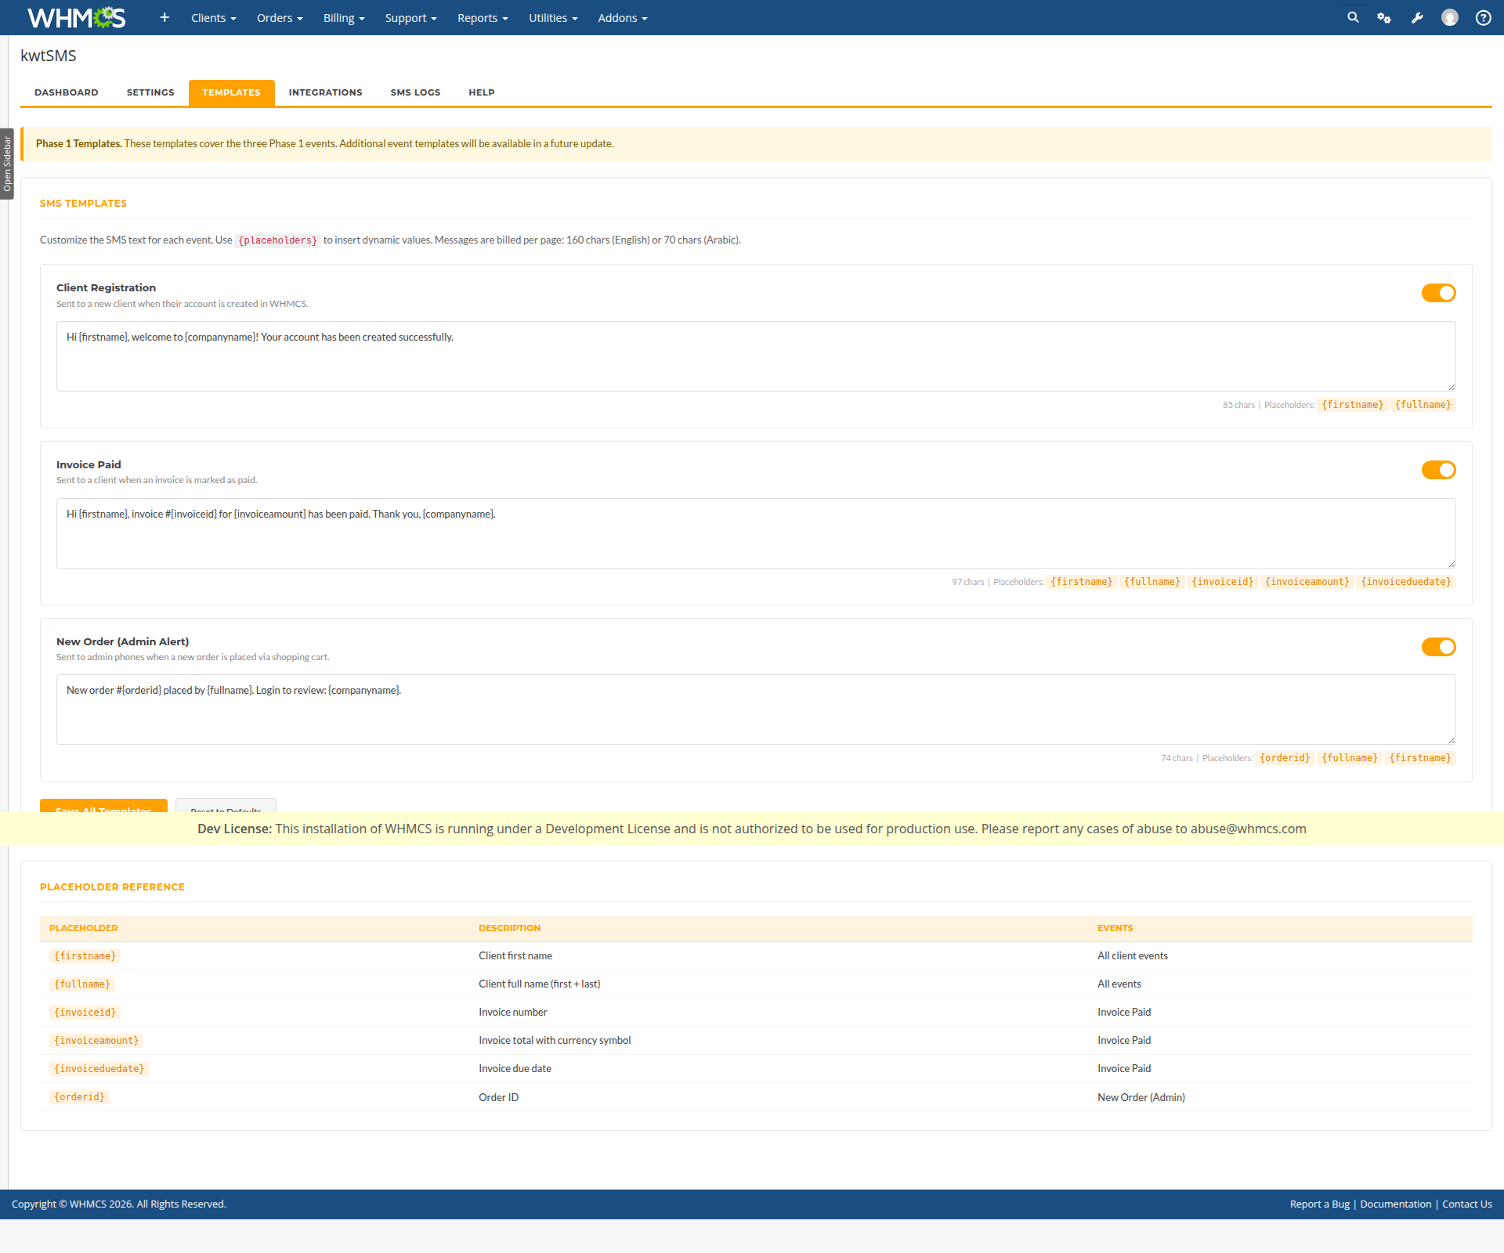Open the search magnifier icon
This screenshot has height=1253, width=1504.
click(1353, 17)
